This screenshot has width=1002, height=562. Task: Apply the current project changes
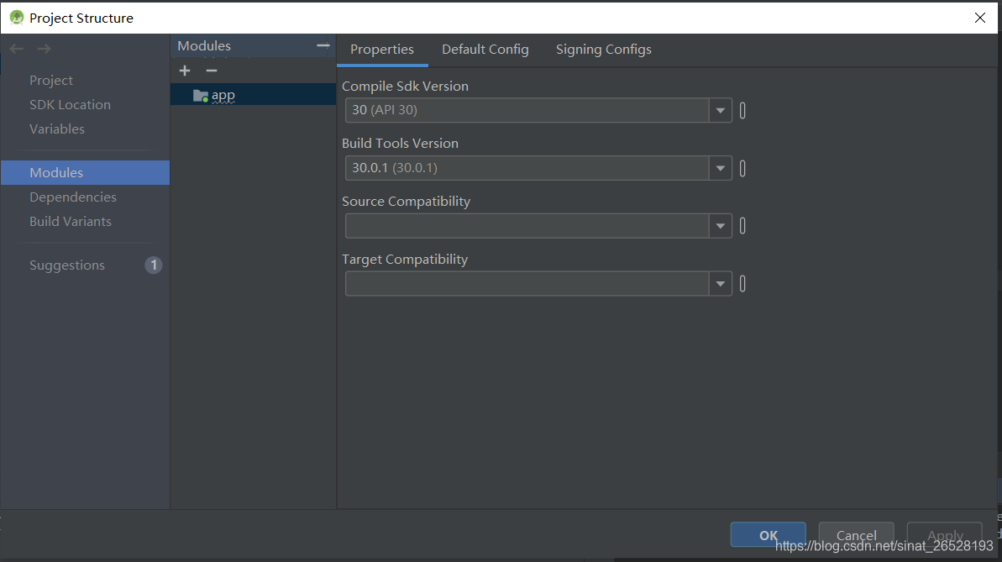(x=944, y=534)
